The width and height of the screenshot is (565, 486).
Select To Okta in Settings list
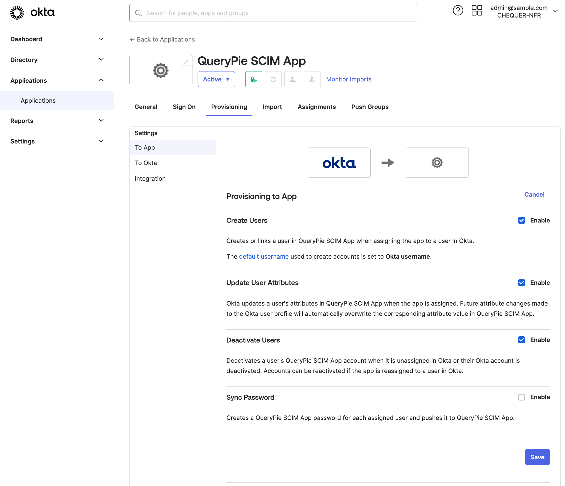tap(146, 163)
